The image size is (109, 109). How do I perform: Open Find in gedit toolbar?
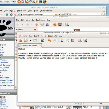pos(80,40)
